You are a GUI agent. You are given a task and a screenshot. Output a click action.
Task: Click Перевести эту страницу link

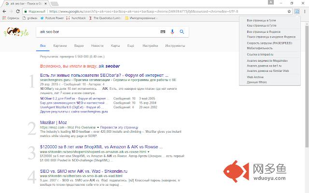119,127
